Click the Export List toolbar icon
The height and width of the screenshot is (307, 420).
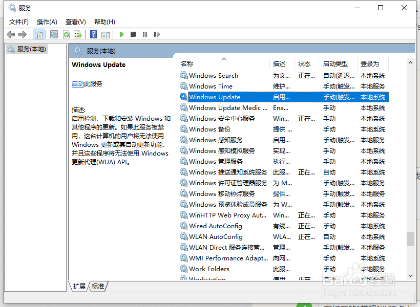pos(78,34)
